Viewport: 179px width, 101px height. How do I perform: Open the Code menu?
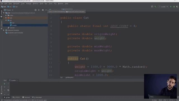click(x=23, y=4)
